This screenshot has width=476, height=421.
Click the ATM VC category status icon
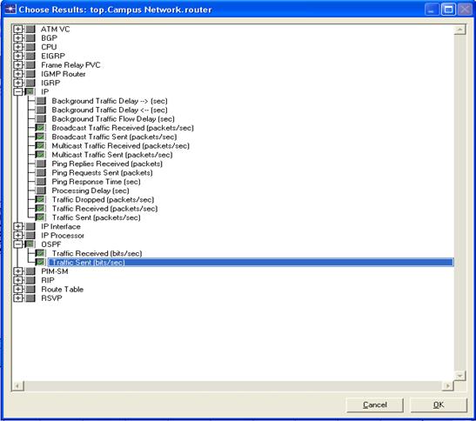[30, 29]
